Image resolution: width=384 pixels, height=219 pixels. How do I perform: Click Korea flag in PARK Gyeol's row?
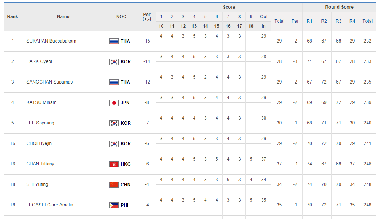click(x=114, y=62)
